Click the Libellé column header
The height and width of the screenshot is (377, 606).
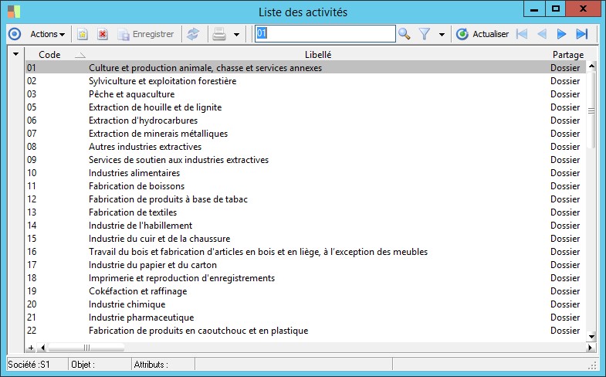tap(318, 55)
